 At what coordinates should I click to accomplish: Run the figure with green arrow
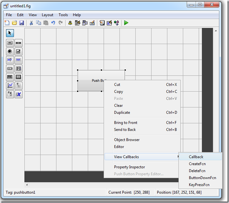click(x=126, y=23)
